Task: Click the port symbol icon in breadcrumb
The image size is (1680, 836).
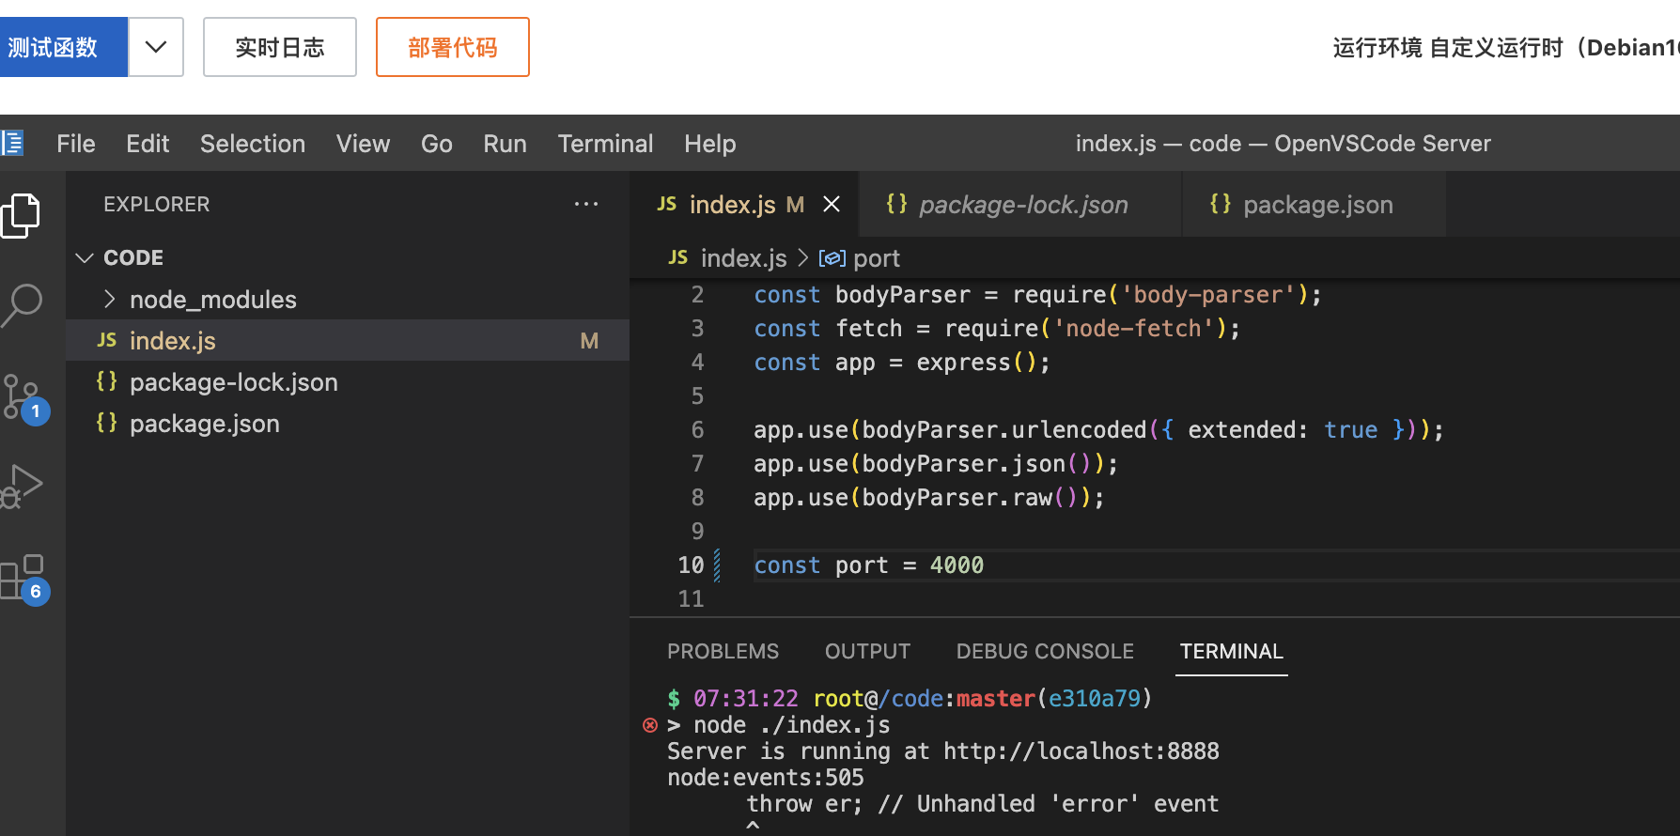Action: (x=832, y=257)
